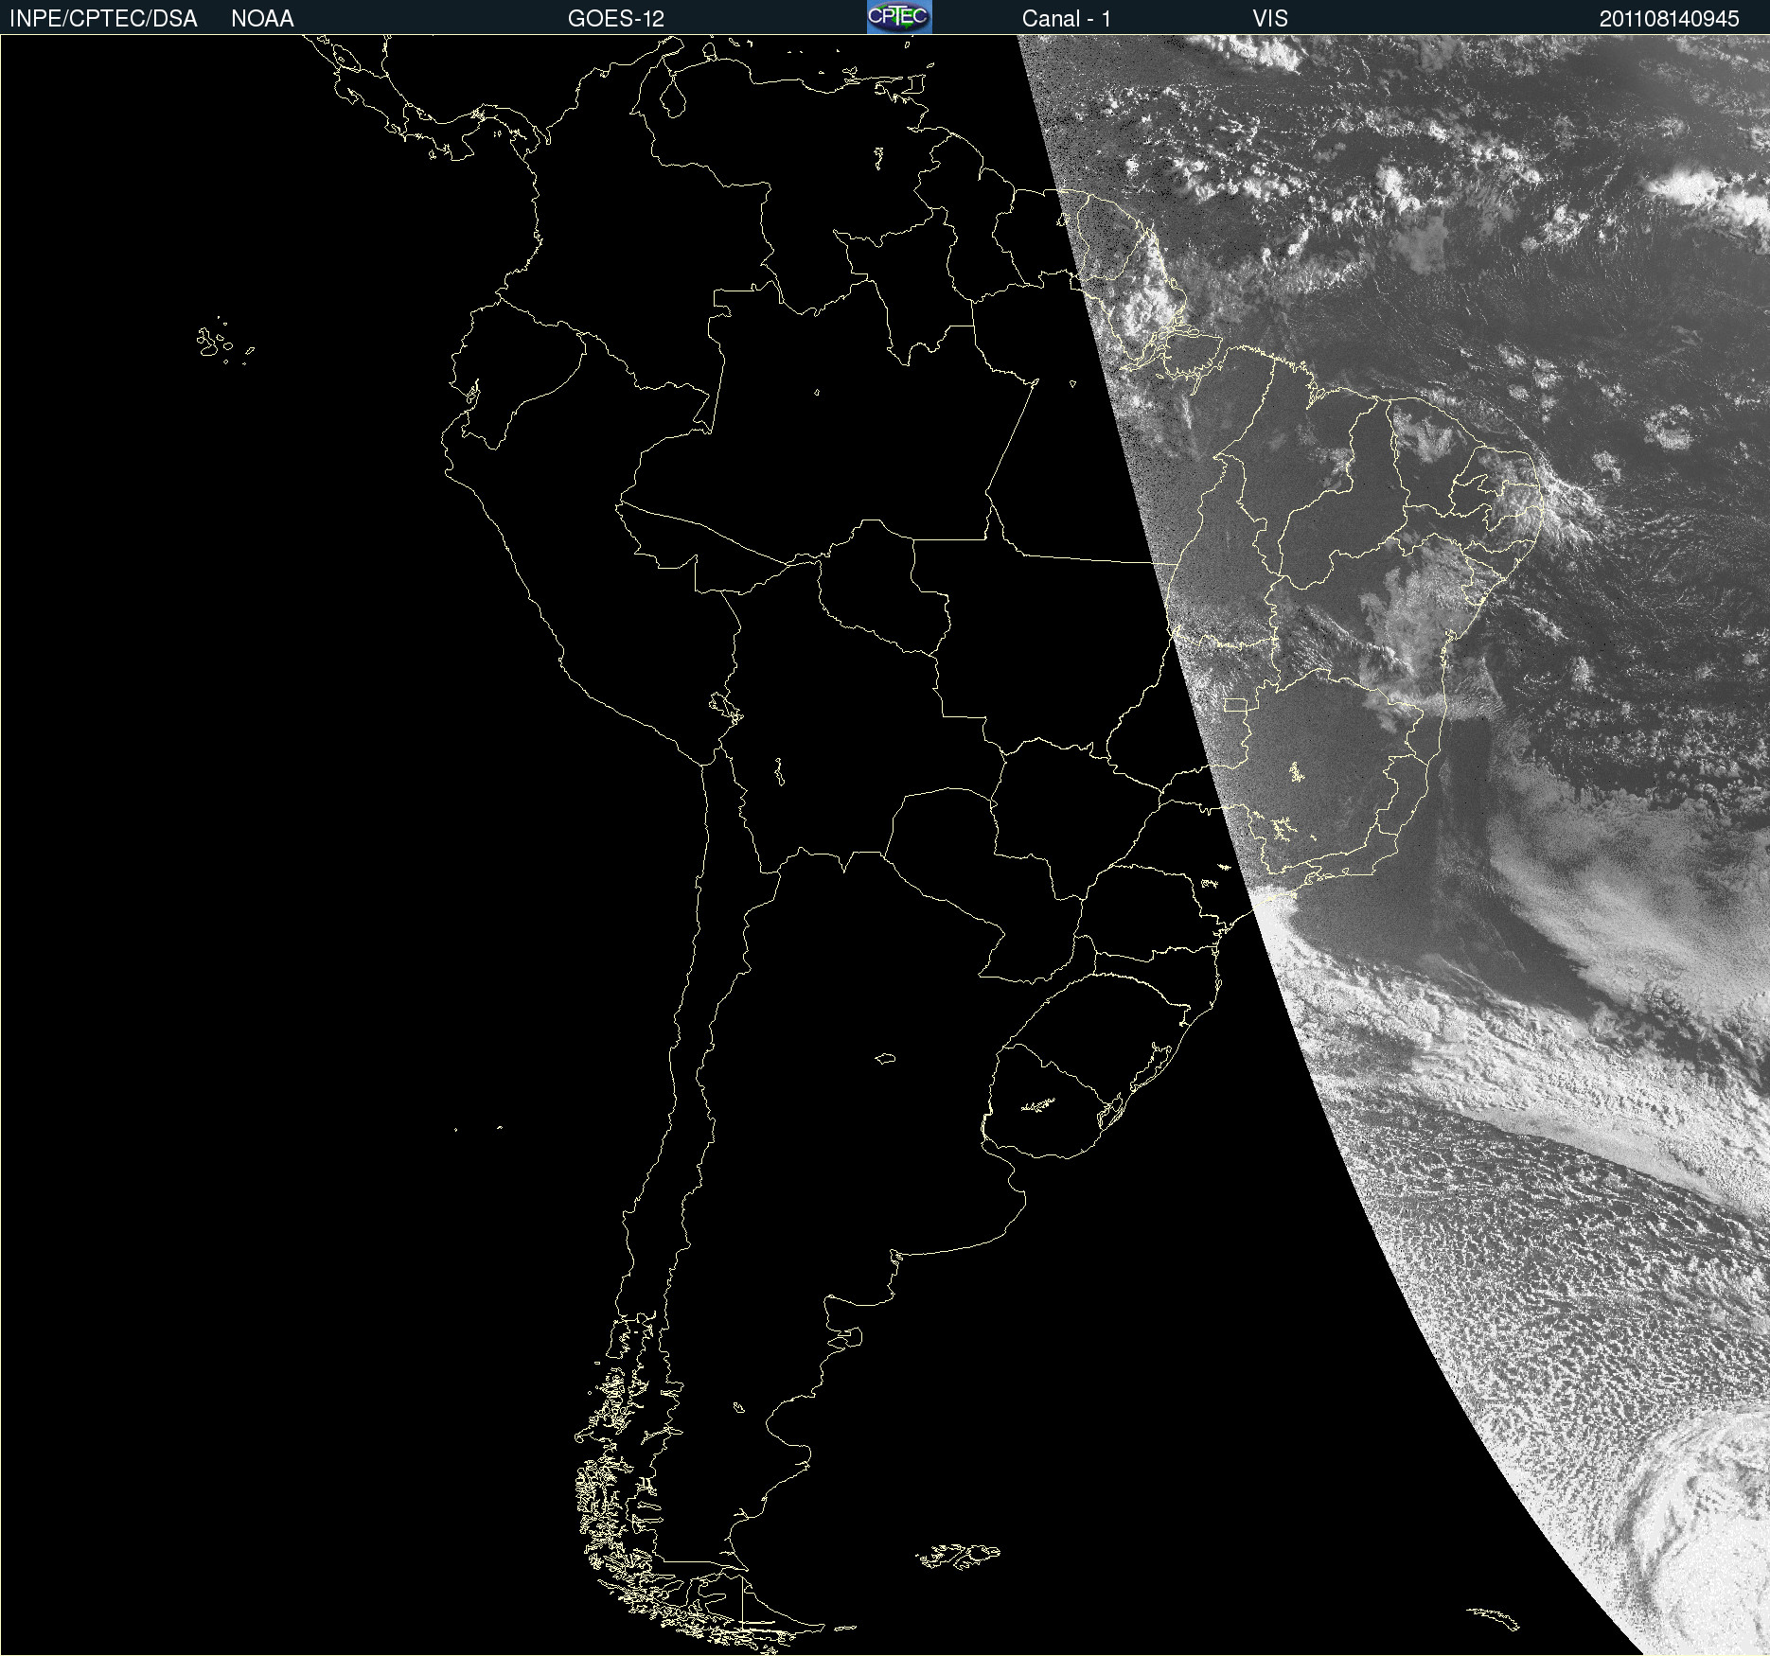This screenshot has width=1770, height=1656.
Task: Click the CPTEC logo in header
Action: point(899,17)
